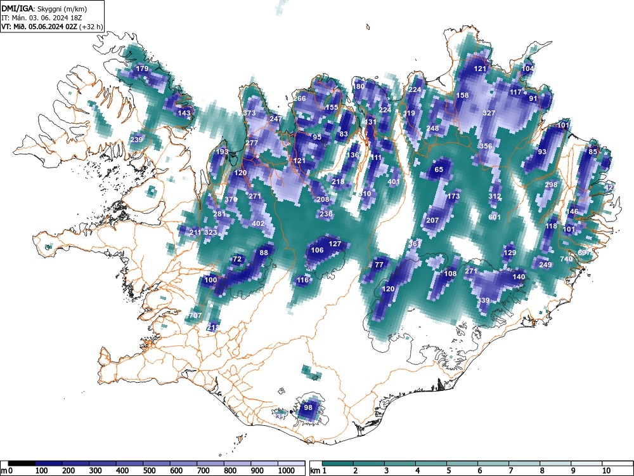Select the navy swatch above the 100 label

[x=49, y=463]
